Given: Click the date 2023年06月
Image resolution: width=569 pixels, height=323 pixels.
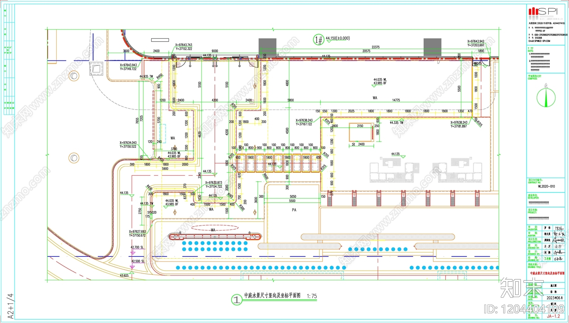Looking at the screenshot, I should tap(554, 298).
